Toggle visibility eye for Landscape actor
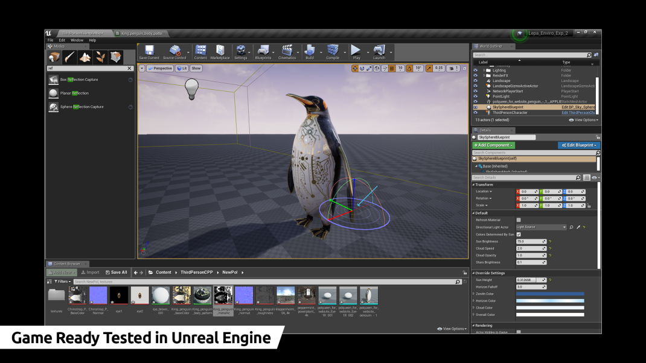The width and height of the screenshot is (646, 363). coord(475,81)
